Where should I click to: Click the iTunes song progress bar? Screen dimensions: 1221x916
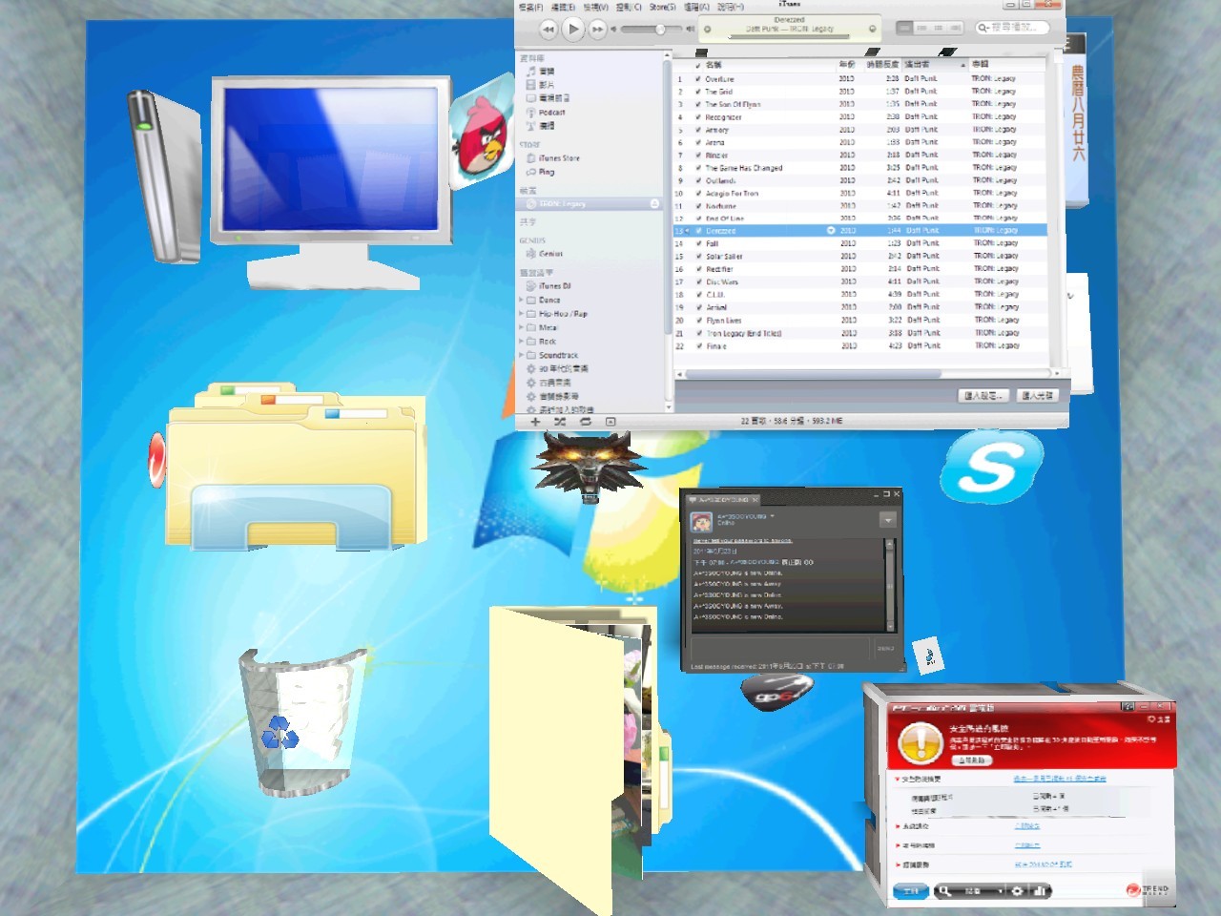pos(790,36)
